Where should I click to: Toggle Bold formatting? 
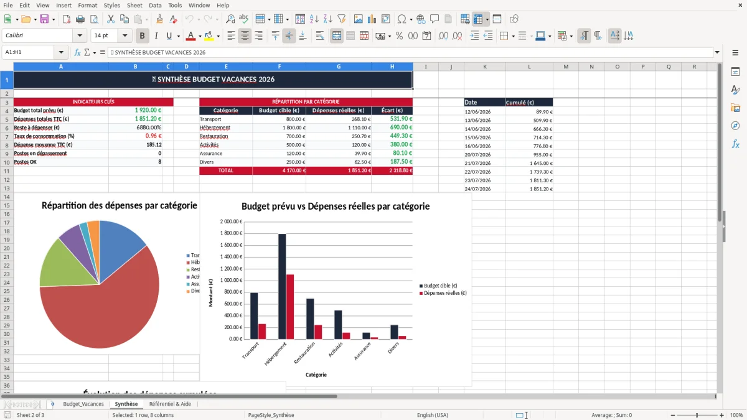tap(143, 36)
